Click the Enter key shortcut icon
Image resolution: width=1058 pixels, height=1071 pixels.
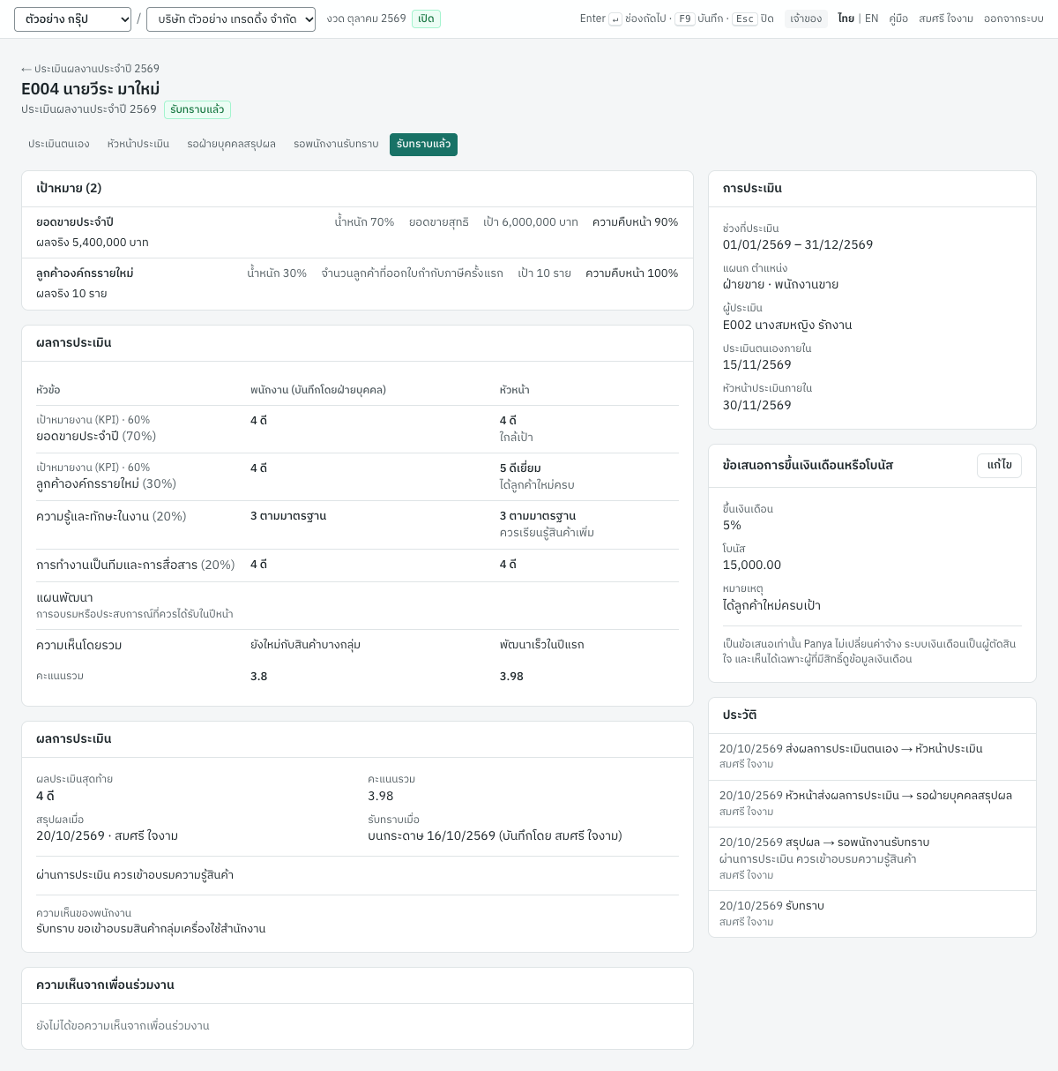click(615, 19)
